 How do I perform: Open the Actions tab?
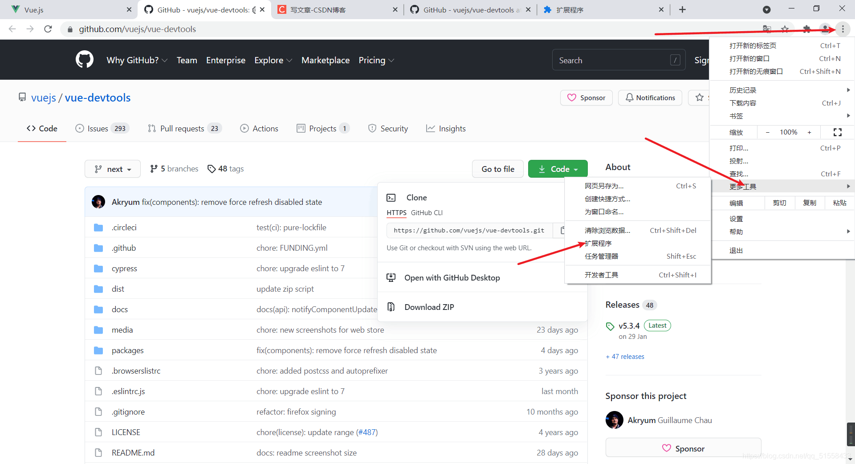[x=259, y=129]
